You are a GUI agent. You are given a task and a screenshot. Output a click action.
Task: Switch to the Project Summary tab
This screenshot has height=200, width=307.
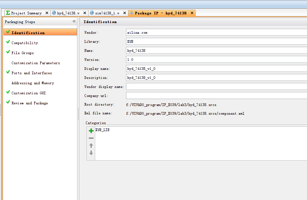(26, 13)
